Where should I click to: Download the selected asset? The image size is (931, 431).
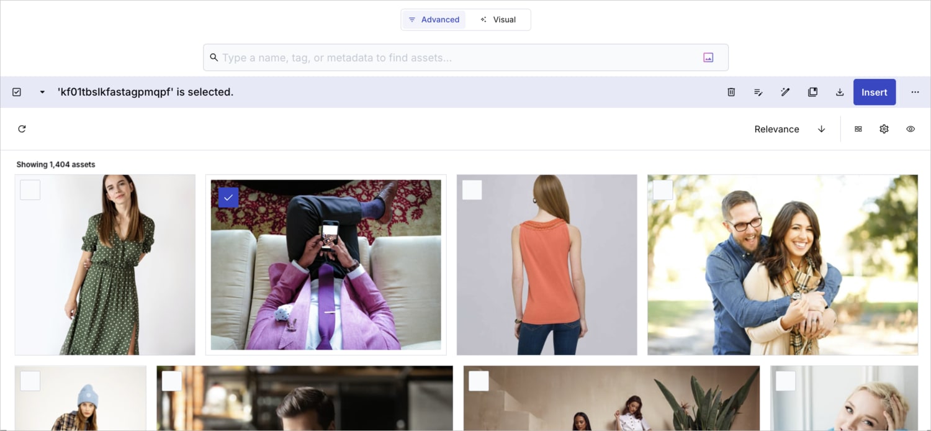click(840, 92)
